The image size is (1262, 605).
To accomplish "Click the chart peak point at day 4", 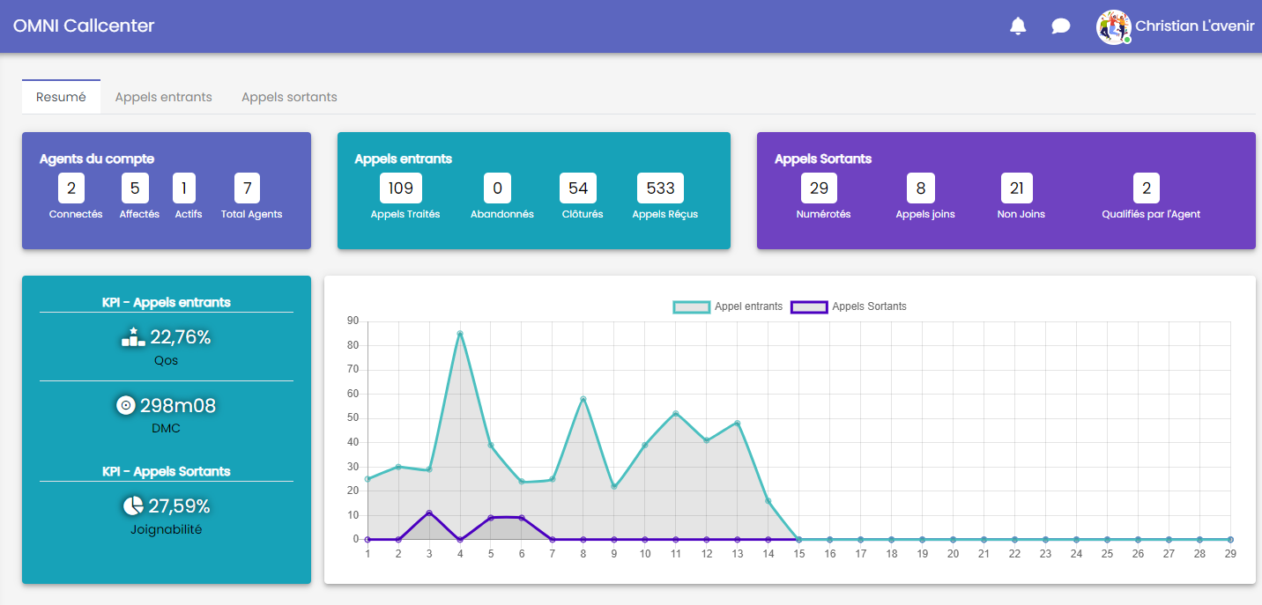I will pos(460,334).
